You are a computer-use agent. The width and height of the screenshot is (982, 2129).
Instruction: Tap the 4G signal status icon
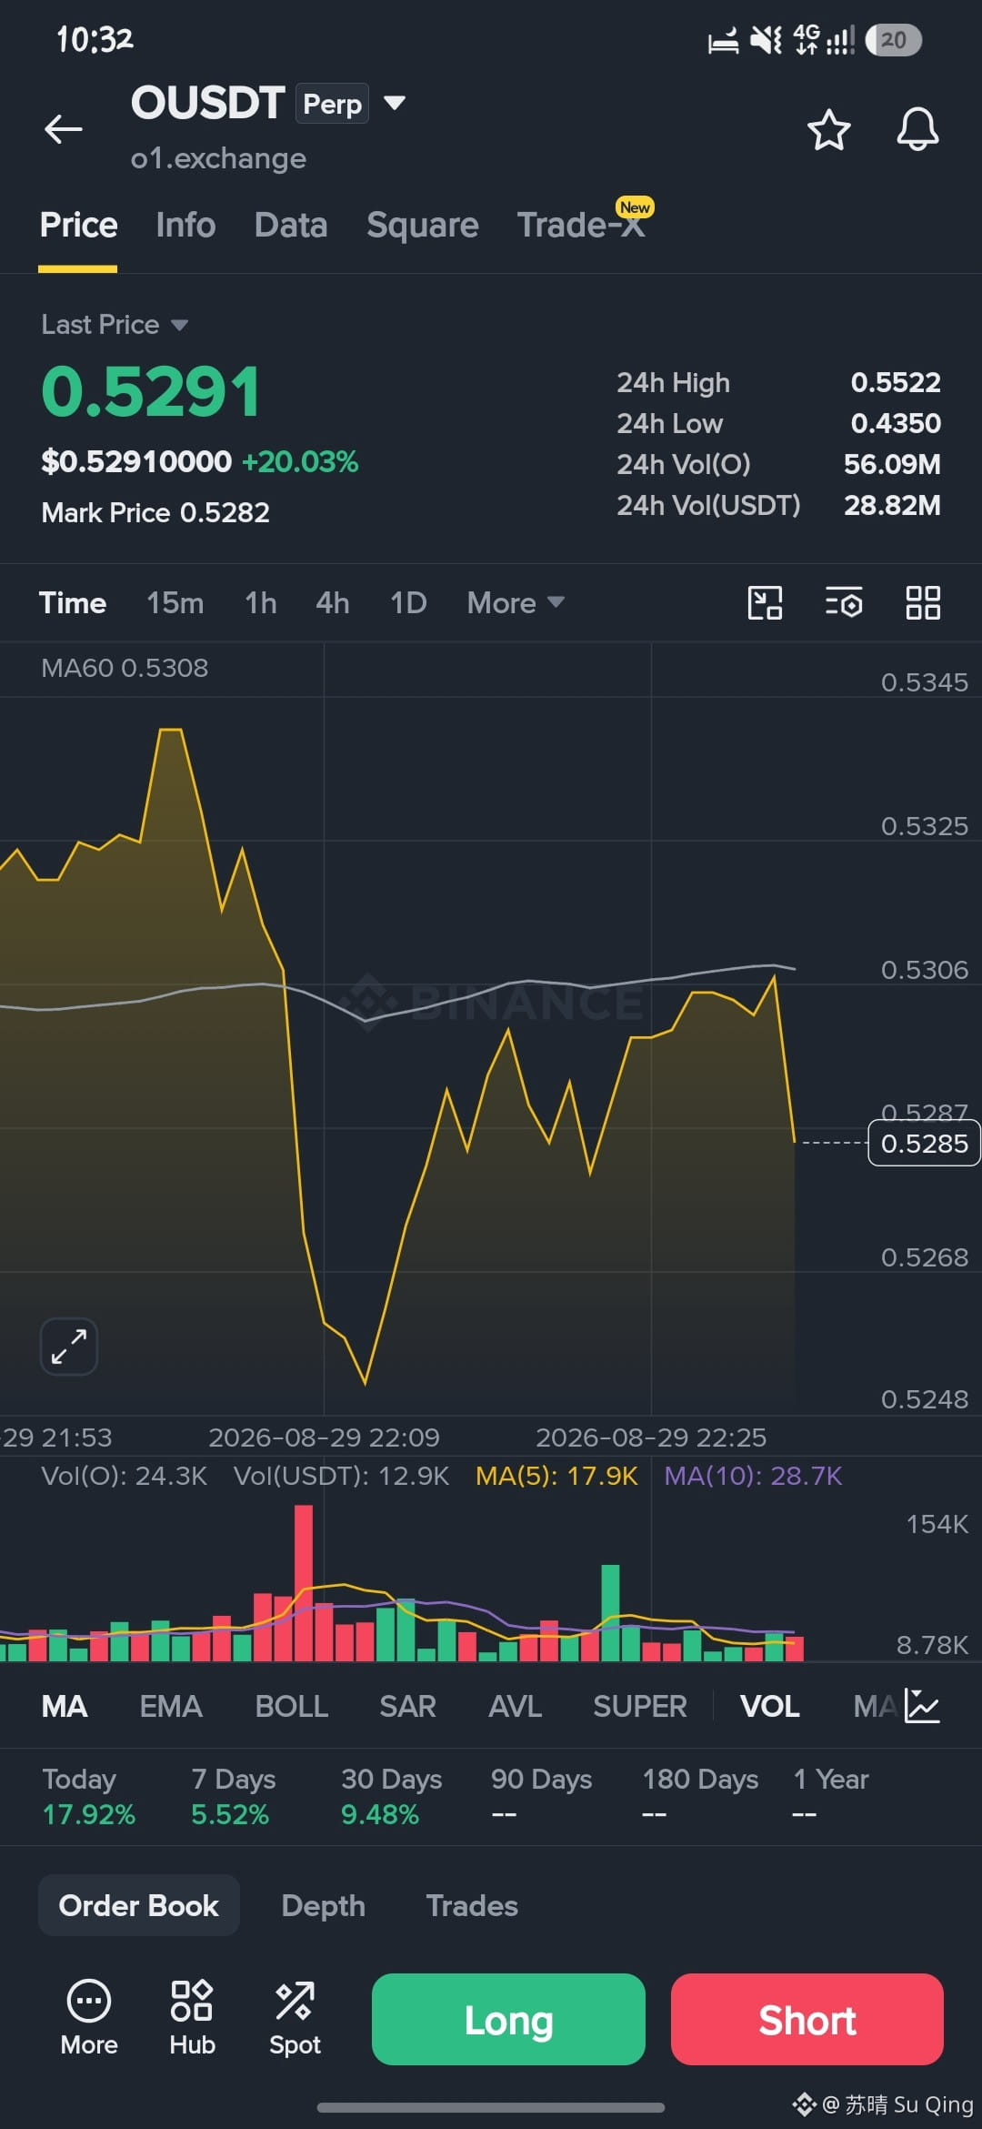click(x=823, y=40)
